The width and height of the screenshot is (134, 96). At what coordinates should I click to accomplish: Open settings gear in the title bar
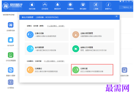[x=123, y=1]
